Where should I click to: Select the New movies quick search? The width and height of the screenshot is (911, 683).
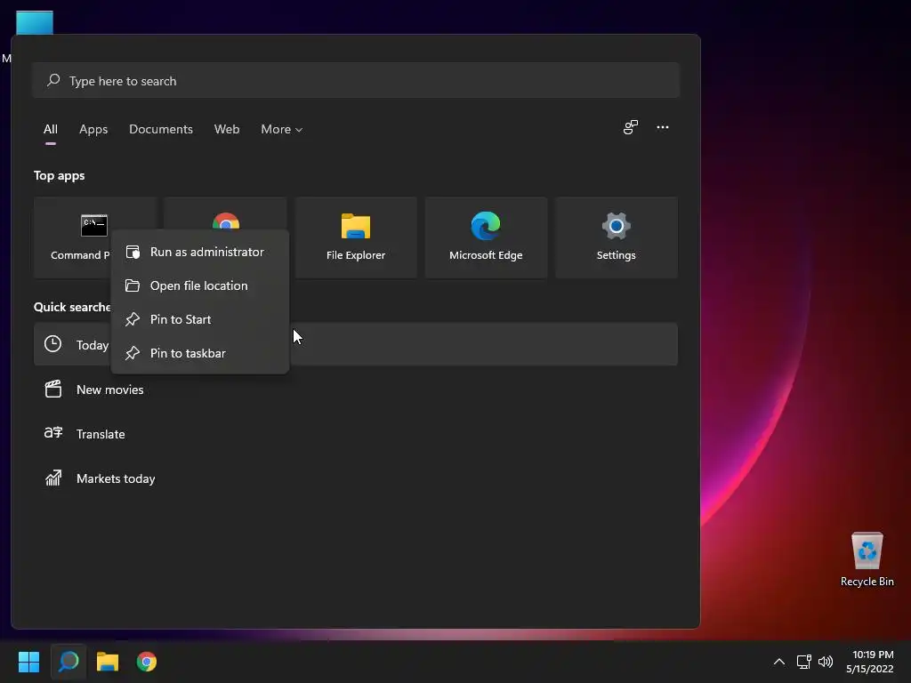(356, 390)
